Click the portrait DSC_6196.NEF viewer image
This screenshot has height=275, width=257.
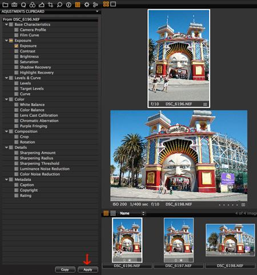179,56
